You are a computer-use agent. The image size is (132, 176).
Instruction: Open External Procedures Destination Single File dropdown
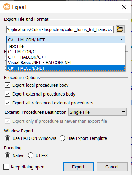(97, 112)
